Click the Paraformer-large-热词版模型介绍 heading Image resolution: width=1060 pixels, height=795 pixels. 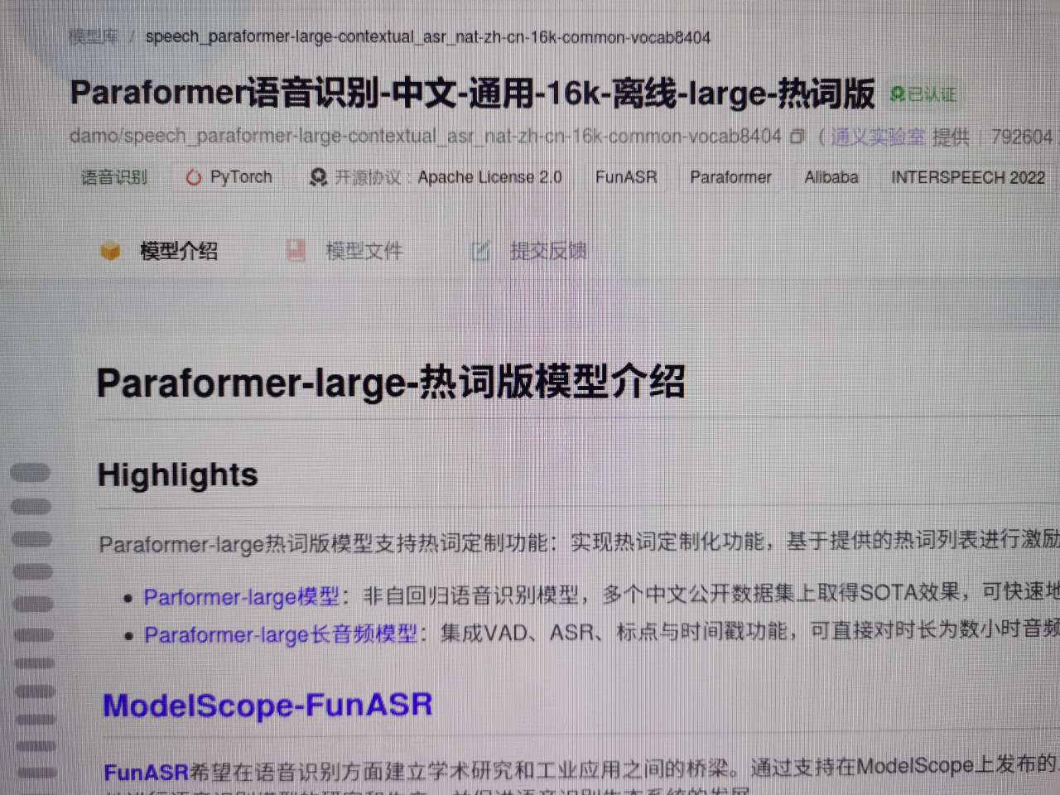[x=391, y=383]
